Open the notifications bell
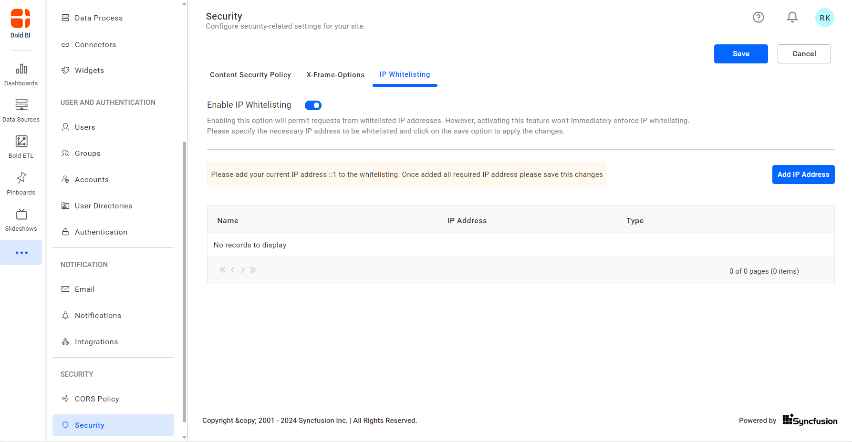The height and width of the screenshot is (442, 852). (x=792, y=17)
